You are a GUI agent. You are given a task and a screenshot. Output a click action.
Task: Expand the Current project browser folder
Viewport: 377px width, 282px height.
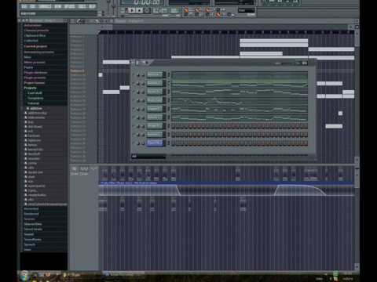coord(35,46)
